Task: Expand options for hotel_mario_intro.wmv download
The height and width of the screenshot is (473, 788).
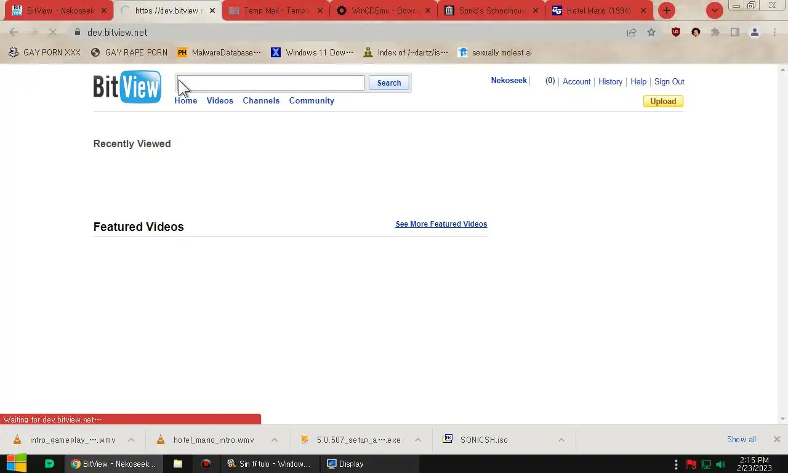Action: point(275,440)
